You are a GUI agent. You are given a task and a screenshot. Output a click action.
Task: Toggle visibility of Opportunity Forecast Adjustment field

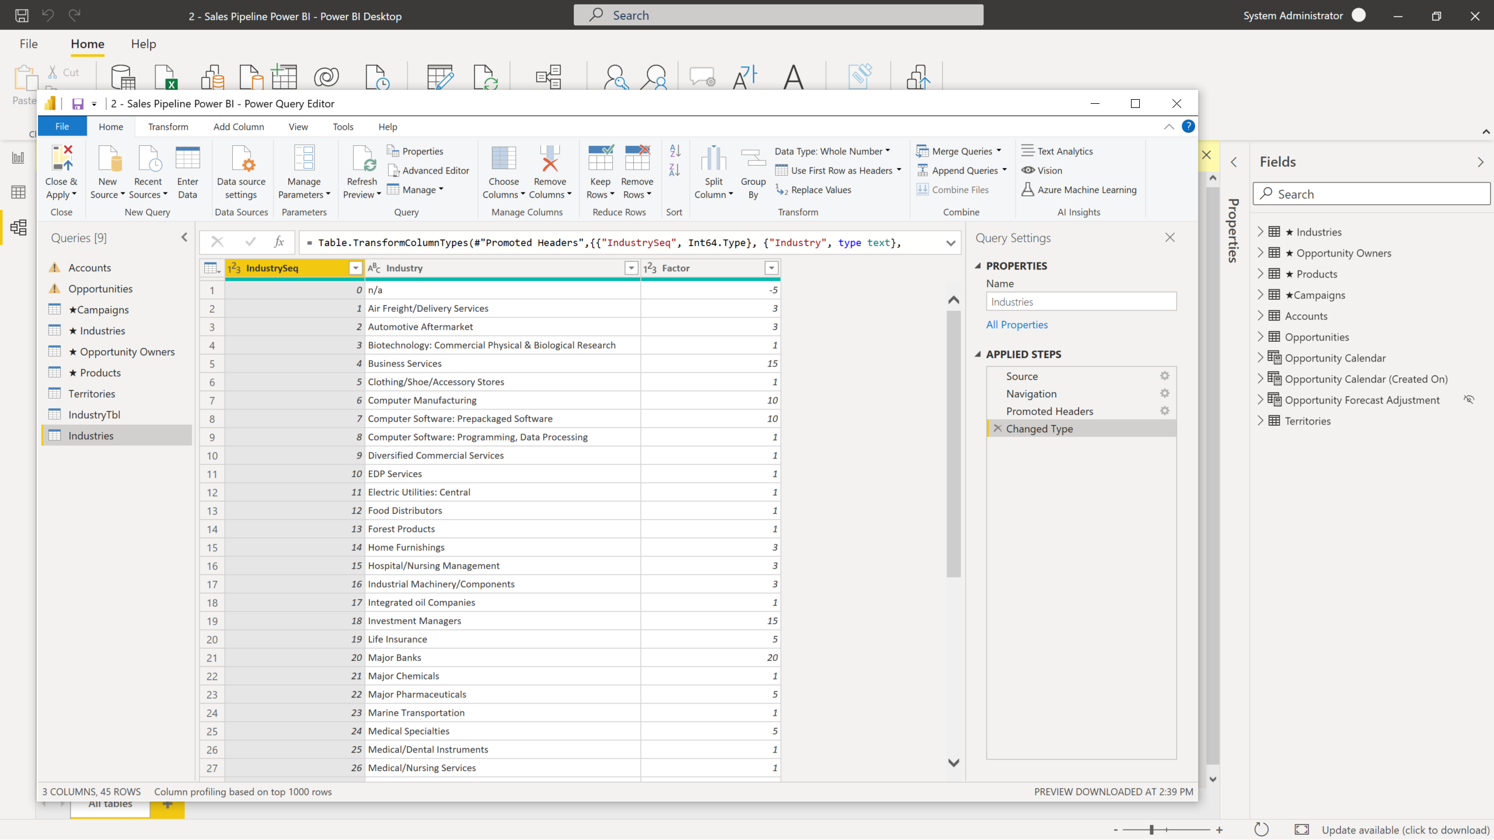point(1469,399)
